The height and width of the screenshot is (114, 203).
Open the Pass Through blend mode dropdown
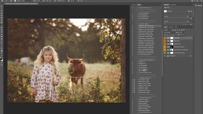(170, 33)
